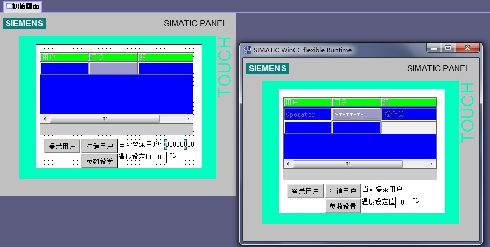Switch to the 初始画面 tab

coord(22,6)
